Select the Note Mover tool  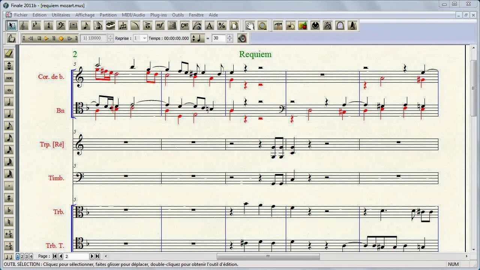coord(291,26)
